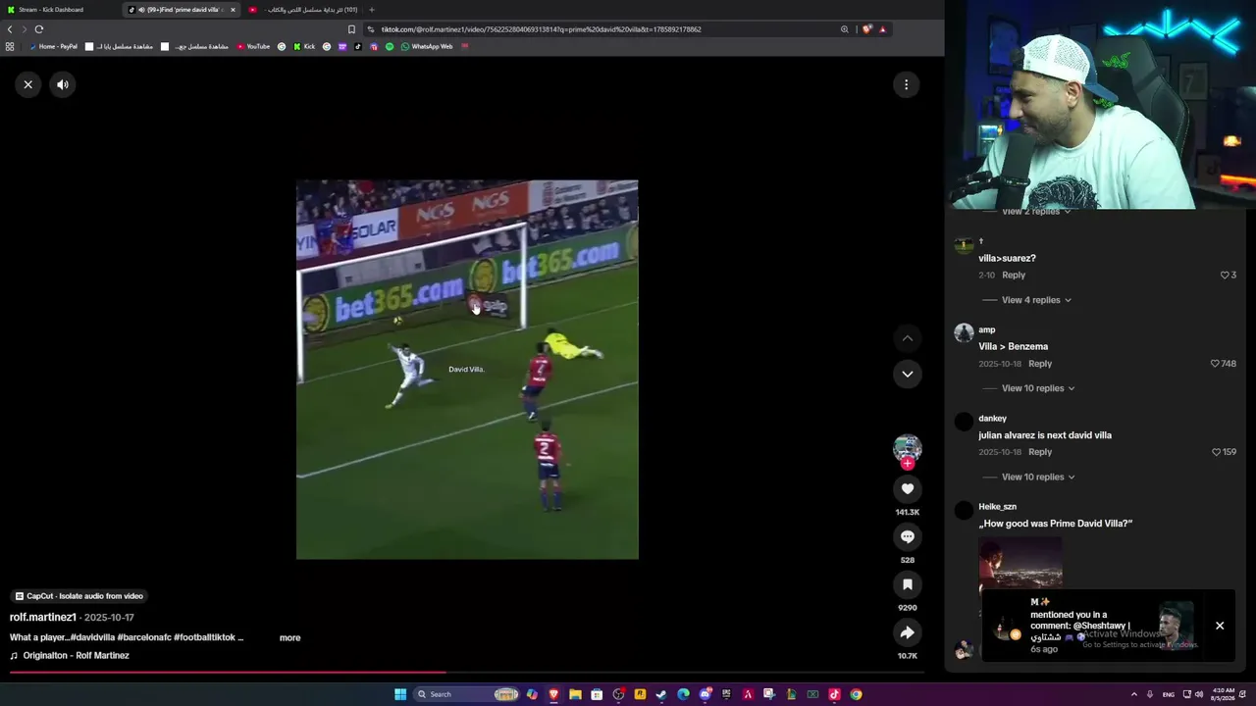This screenshot has height=706, width=1256.
Task: Open amp's commenter profile
Action: pos(964,332)
